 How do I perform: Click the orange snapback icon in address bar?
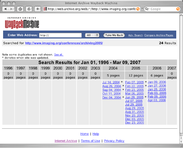pyautogui.click(x=138, y=9)
